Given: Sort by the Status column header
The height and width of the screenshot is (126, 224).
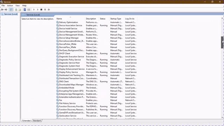Looking at the screenshot, I should pyautogui.click(x=104, y=19).
